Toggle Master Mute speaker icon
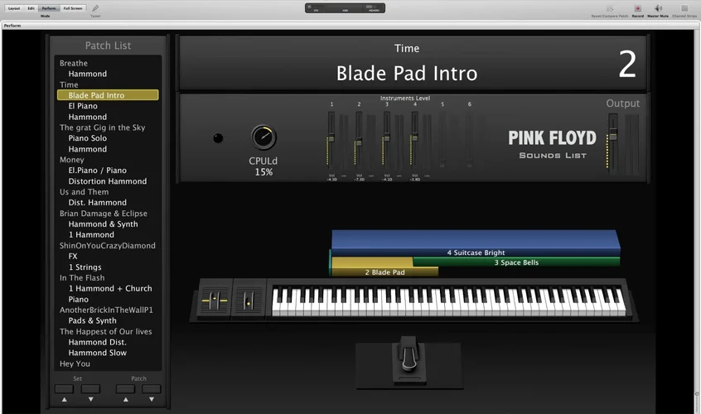This screenshot has height=414, width=701. (x=658, y=8)
